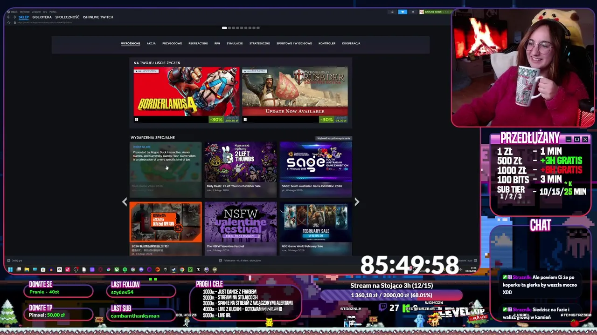This screenshot has height=335, width=597.
Task: Open the IshinLive Twitch account dropdown
Action: coord(436,12)
